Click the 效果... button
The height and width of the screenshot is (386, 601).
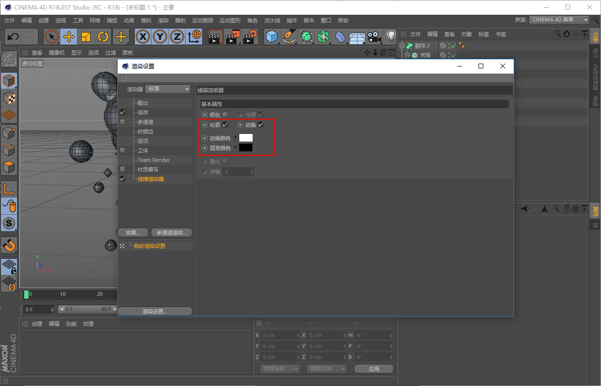(x=133, y=233)
